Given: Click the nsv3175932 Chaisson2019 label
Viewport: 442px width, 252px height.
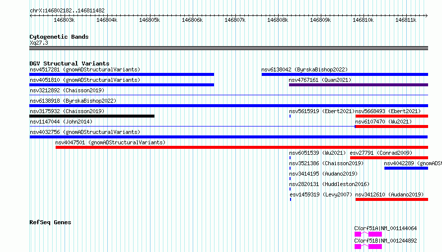Looking at the screenshot, I should 67,111.
